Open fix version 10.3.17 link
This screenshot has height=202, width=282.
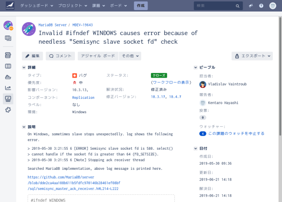pos(158,97)
